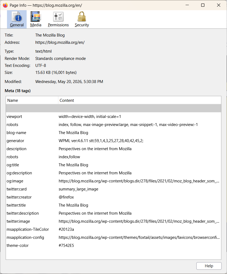Select the generator meta row
This screenshot has height=274, width=227.
point(113,141)
